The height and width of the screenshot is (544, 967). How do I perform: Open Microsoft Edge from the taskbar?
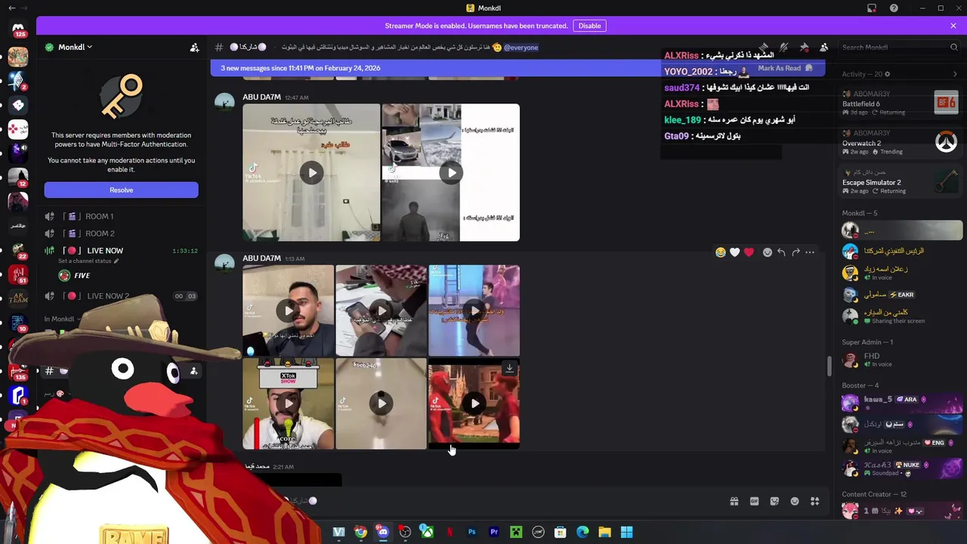coord(582,532)
